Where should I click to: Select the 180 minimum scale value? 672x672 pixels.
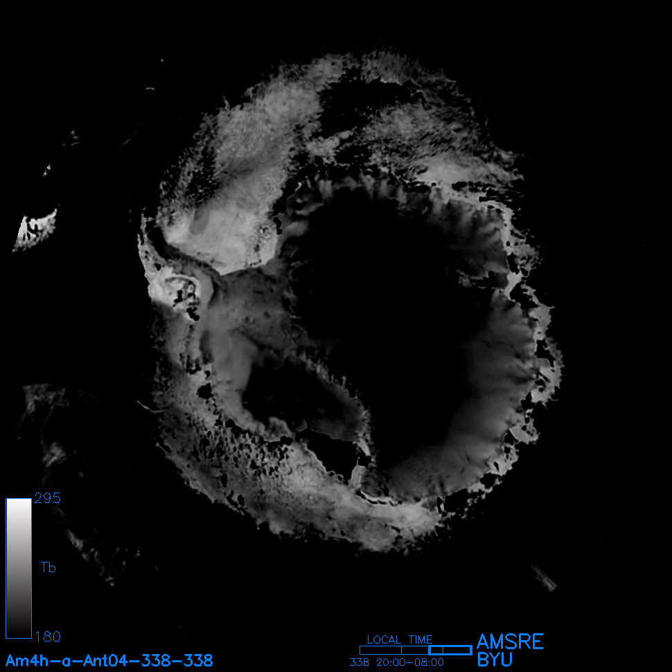tap(47, 636)
